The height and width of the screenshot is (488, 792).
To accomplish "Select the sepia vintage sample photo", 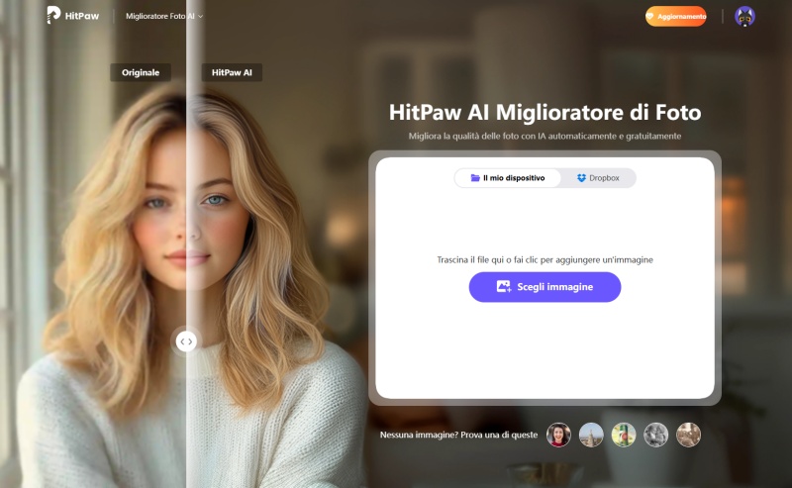I will click(688, 435).
